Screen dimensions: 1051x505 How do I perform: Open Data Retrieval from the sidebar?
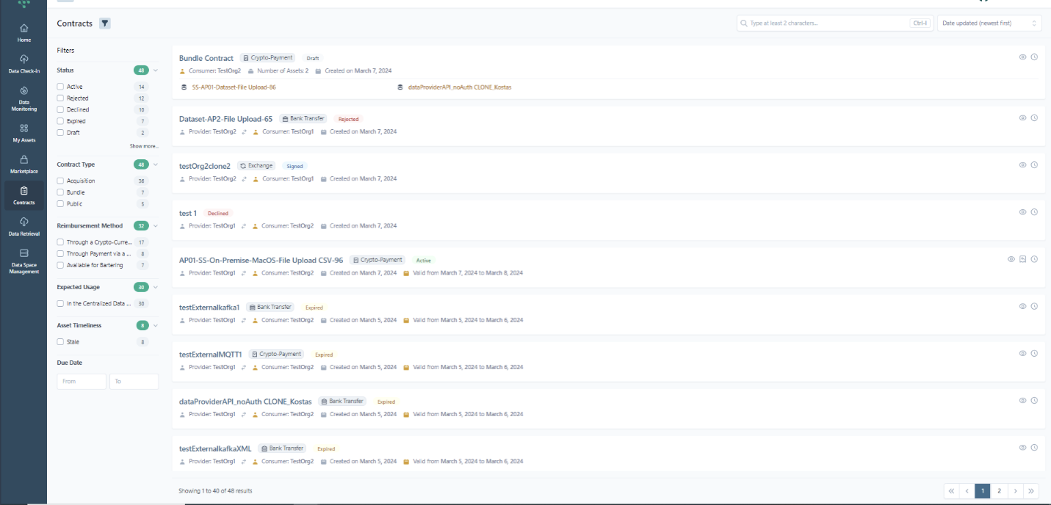click(x=24, y=226)
